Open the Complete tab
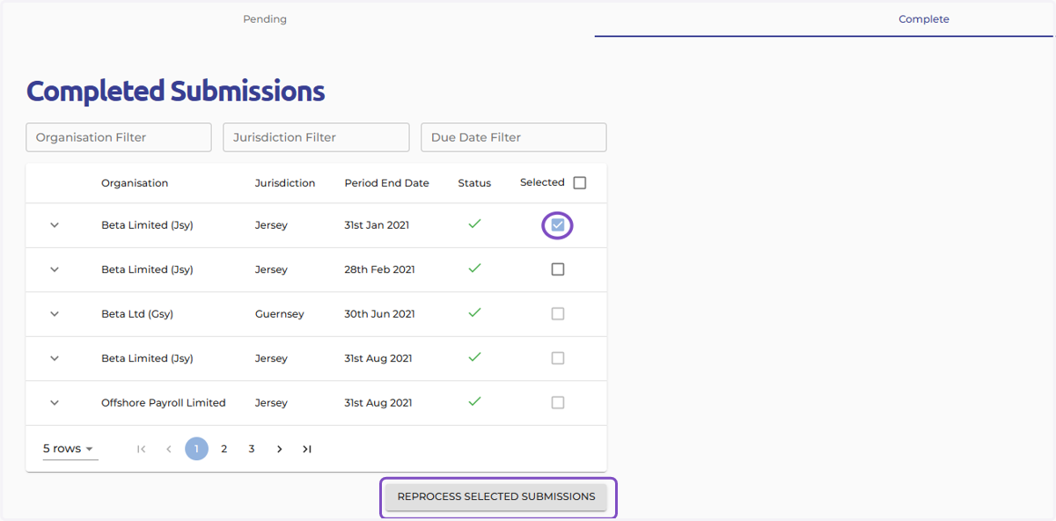This screenshot has width=1056, height=521. click(923, 18)
